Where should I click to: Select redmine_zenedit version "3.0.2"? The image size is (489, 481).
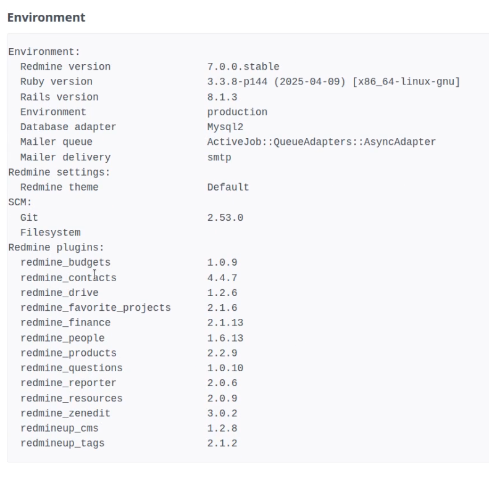[222, 413]
